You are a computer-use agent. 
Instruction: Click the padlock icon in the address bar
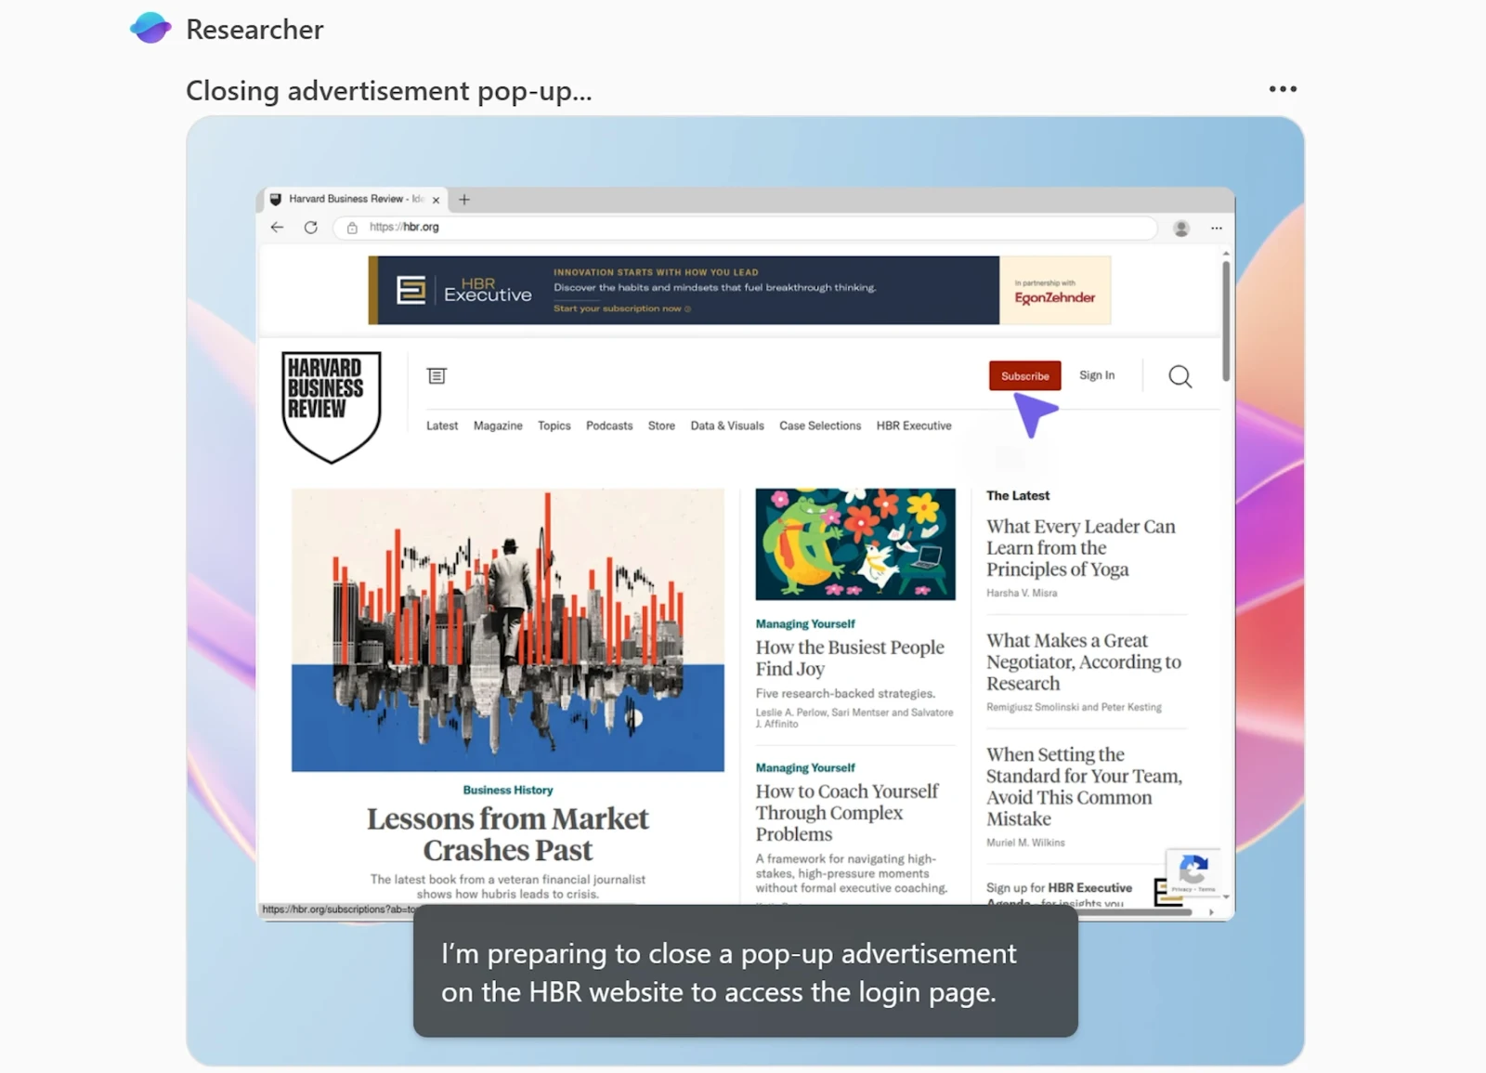351,227
